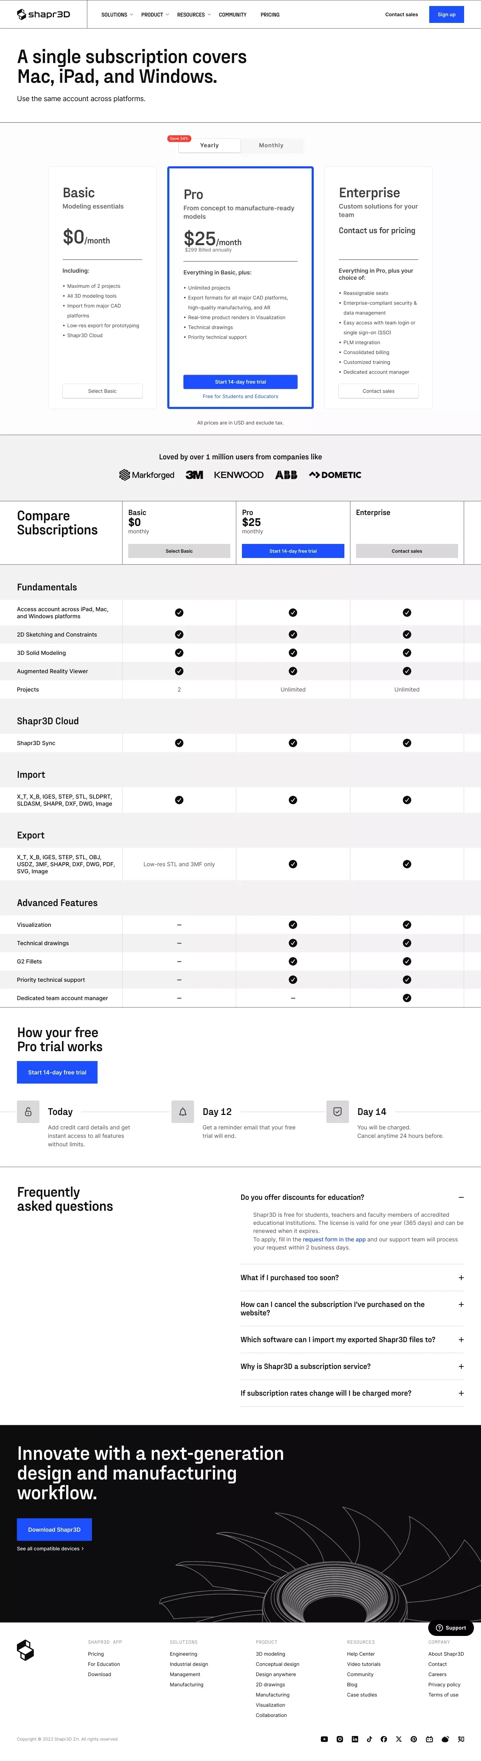
Task: Click Contact sales in comparison table header
Action: click(407, 551)
